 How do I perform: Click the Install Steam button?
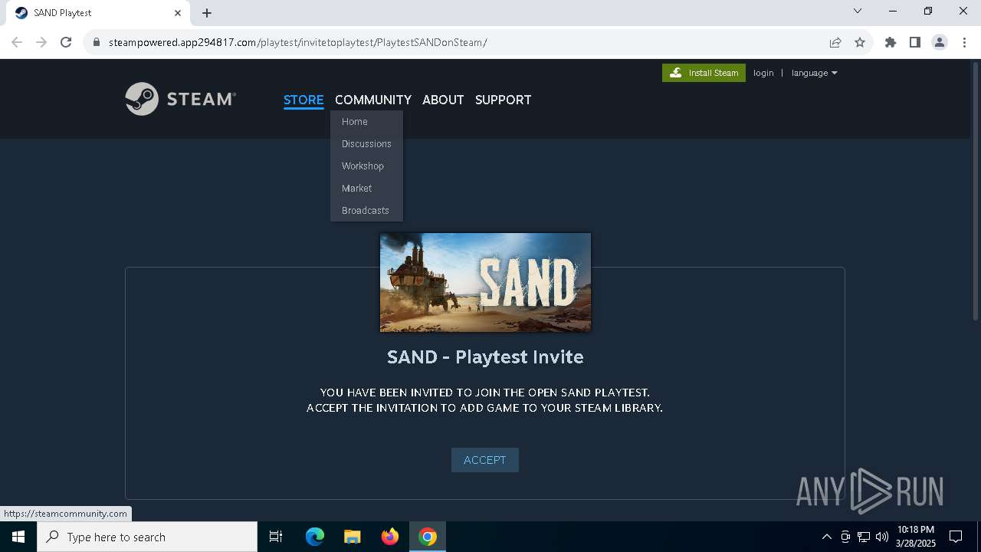tap(704, 73)
